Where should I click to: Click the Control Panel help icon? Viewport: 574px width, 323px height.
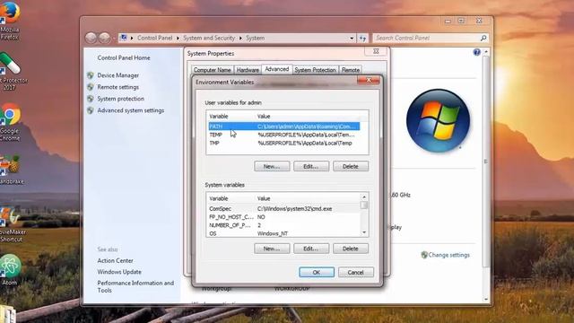pyautogui.click(x=476, y=52)
